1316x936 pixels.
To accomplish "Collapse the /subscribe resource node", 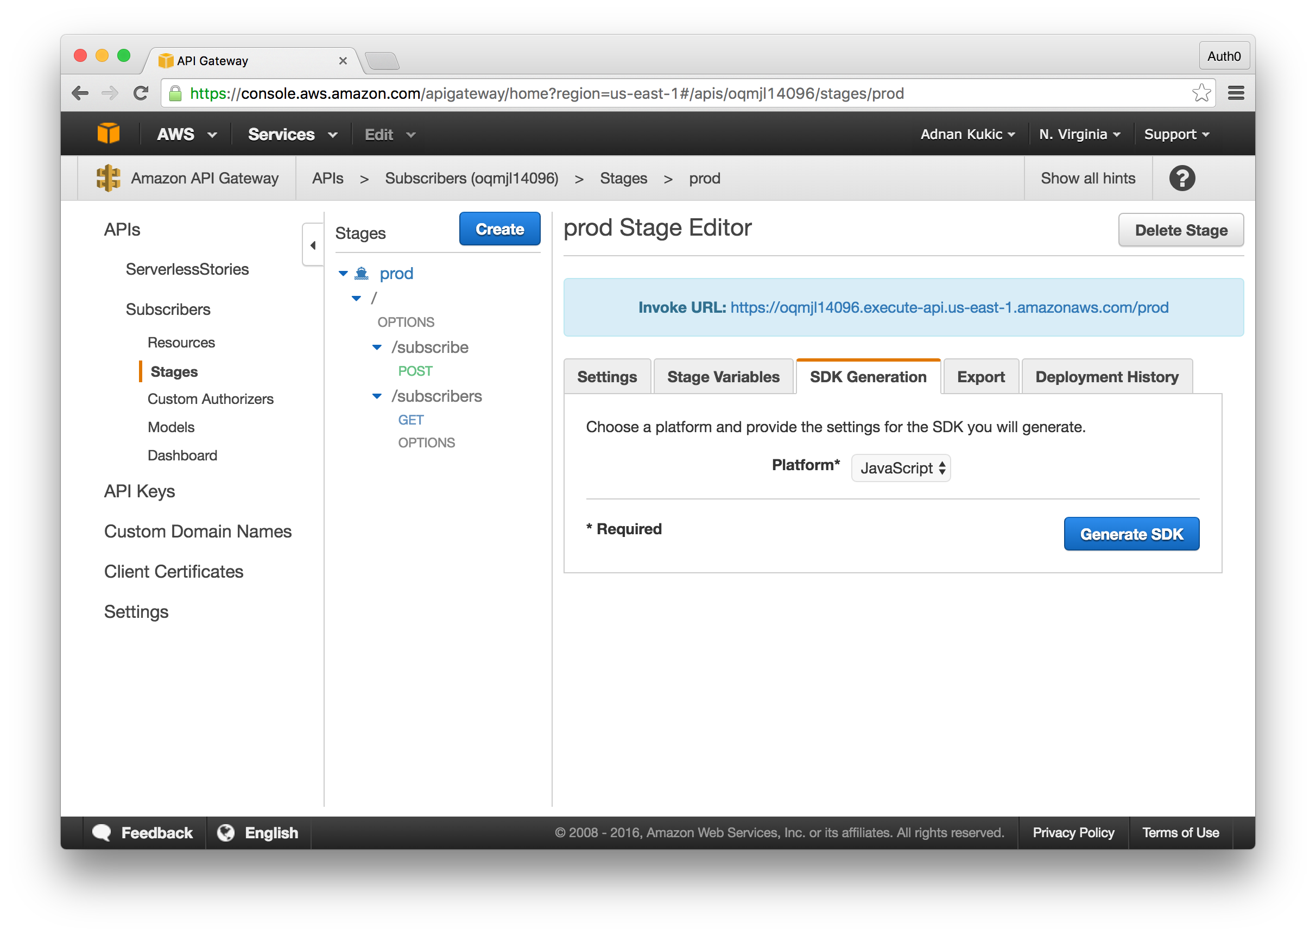I will coord(377,347).
